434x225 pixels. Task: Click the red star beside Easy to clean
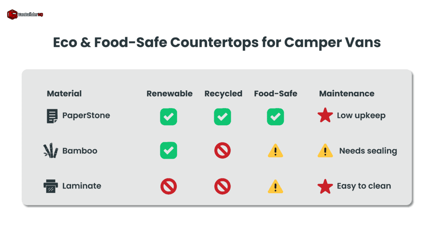pos(325,186)
